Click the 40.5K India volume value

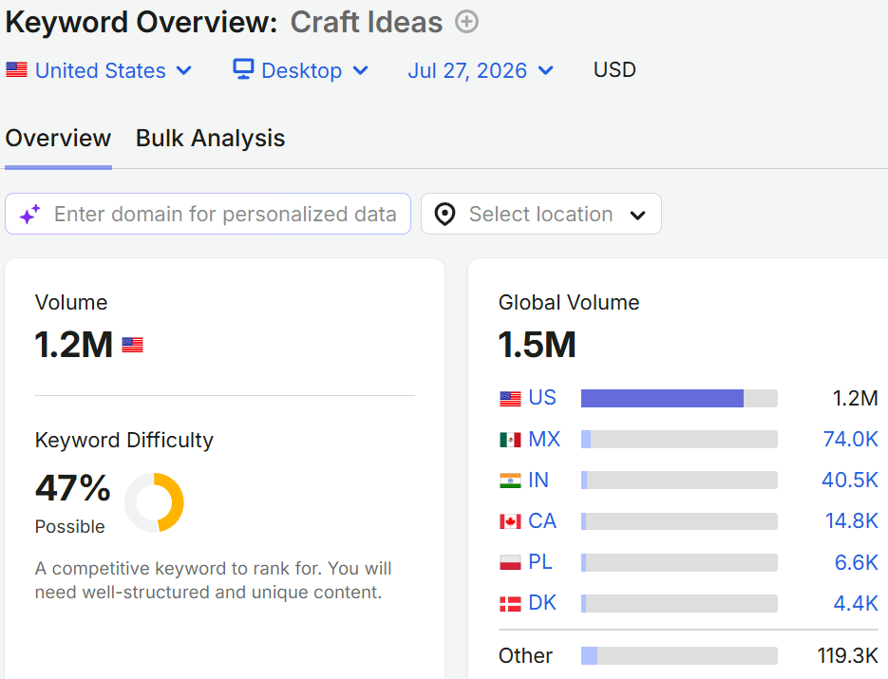pyautogui.click(x=849, y=481)
